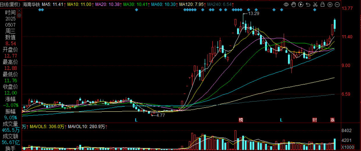Click the undo arrow icon
Screen dimensions: 361x151
click(x=308, y=5)
